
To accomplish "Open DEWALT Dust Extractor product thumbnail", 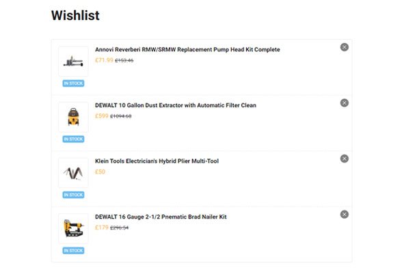I will coord(73,117).
